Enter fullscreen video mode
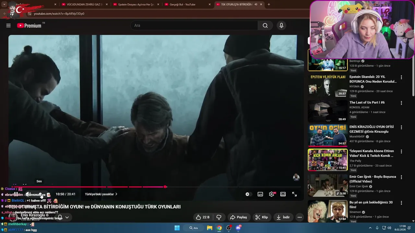 [294, 194]
